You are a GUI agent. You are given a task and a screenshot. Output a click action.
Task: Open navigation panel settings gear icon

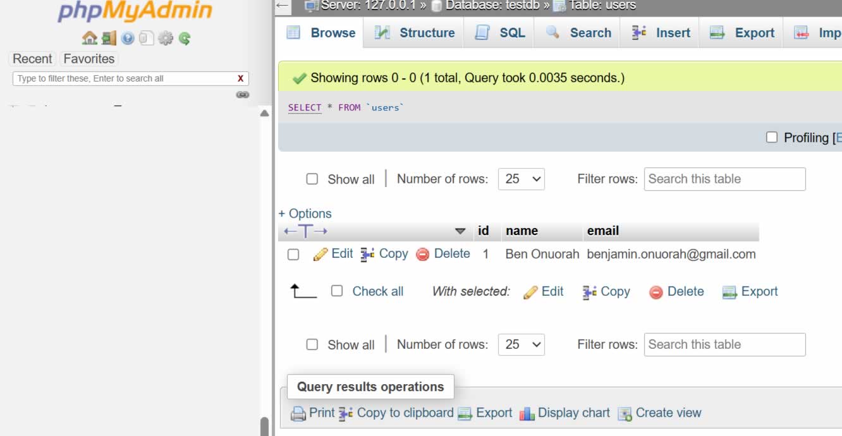coord(166,39)
